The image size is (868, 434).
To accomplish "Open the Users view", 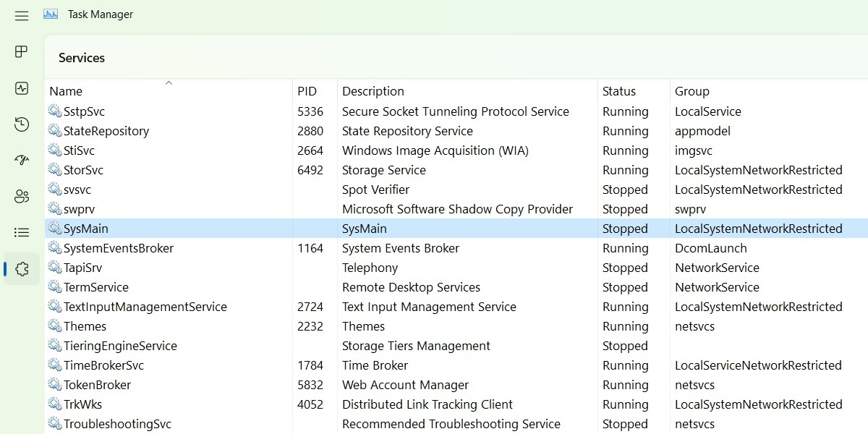I will point(22,196).
